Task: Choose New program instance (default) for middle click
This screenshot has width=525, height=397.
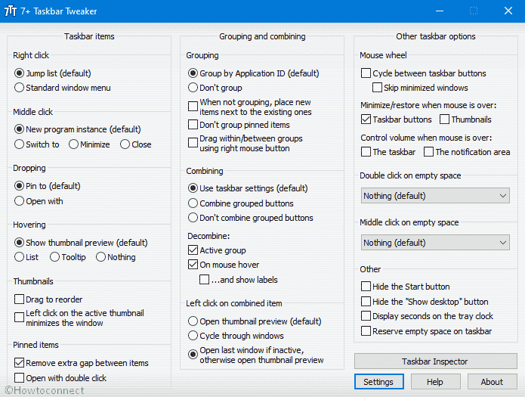Action: coord(20,129)
